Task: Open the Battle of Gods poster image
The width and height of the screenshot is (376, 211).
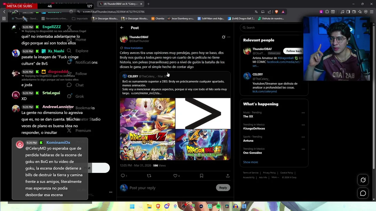Action: tap(147, 129)
